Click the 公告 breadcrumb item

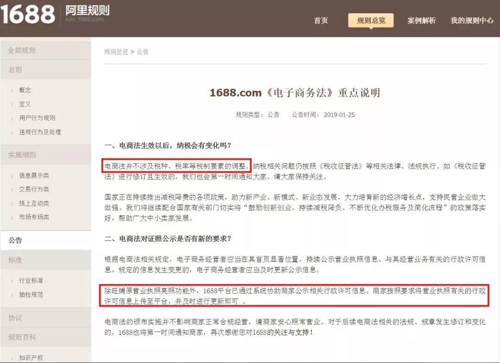click(x=143, y=52)
